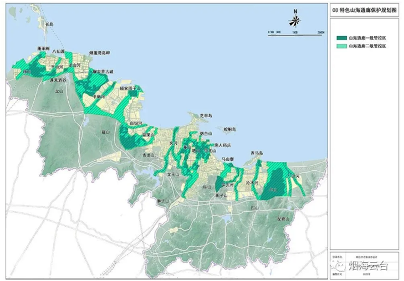The width and height of the screenshot is (404, 281).
Task: Click the 长岛 island label
Action: [49, 24]
